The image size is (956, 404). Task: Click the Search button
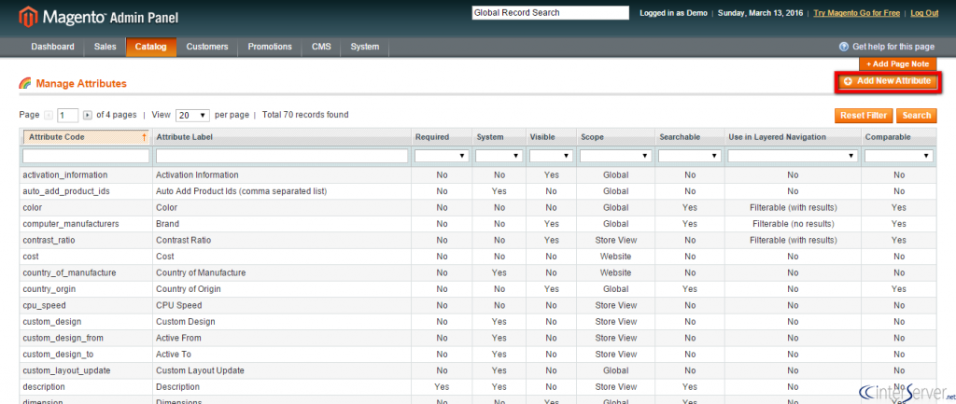click(x=917, y=116)
